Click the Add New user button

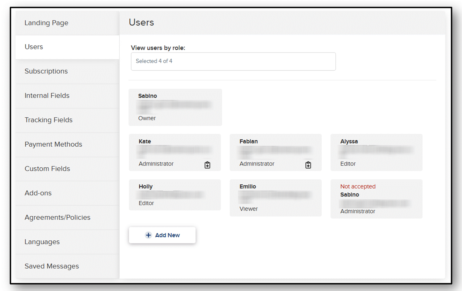pyautogui.click(x=162, y=235)
